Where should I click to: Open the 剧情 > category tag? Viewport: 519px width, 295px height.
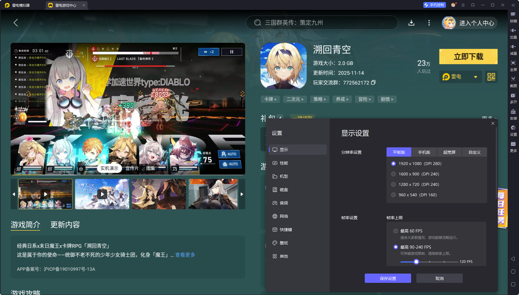click(387, 99)
